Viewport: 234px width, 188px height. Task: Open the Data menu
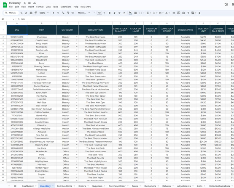(x=48, y=7)
